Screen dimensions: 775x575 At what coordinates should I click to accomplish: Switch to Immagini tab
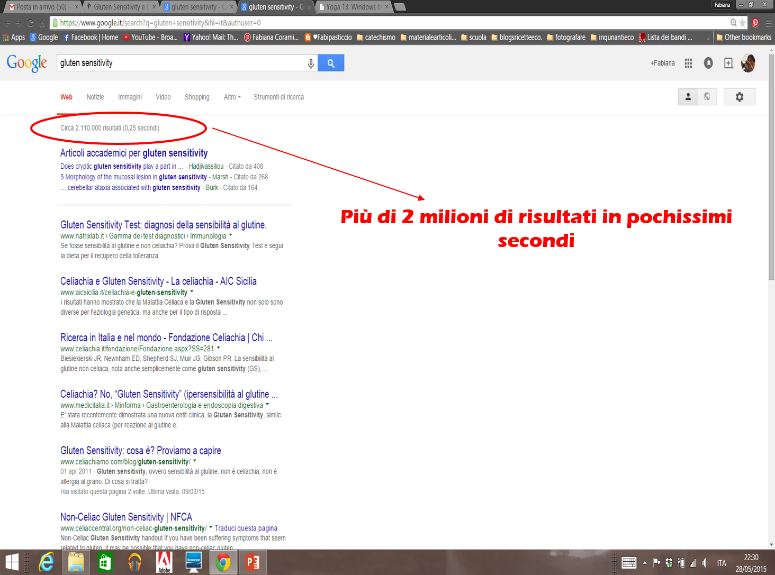click(130, 97)
